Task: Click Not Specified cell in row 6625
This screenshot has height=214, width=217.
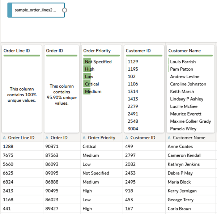Action: pos(102,173)
